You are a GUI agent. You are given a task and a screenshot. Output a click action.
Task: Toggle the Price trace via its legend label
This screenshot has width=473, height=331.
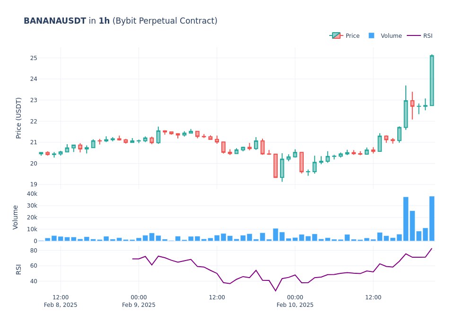click(x=352, y=36)
